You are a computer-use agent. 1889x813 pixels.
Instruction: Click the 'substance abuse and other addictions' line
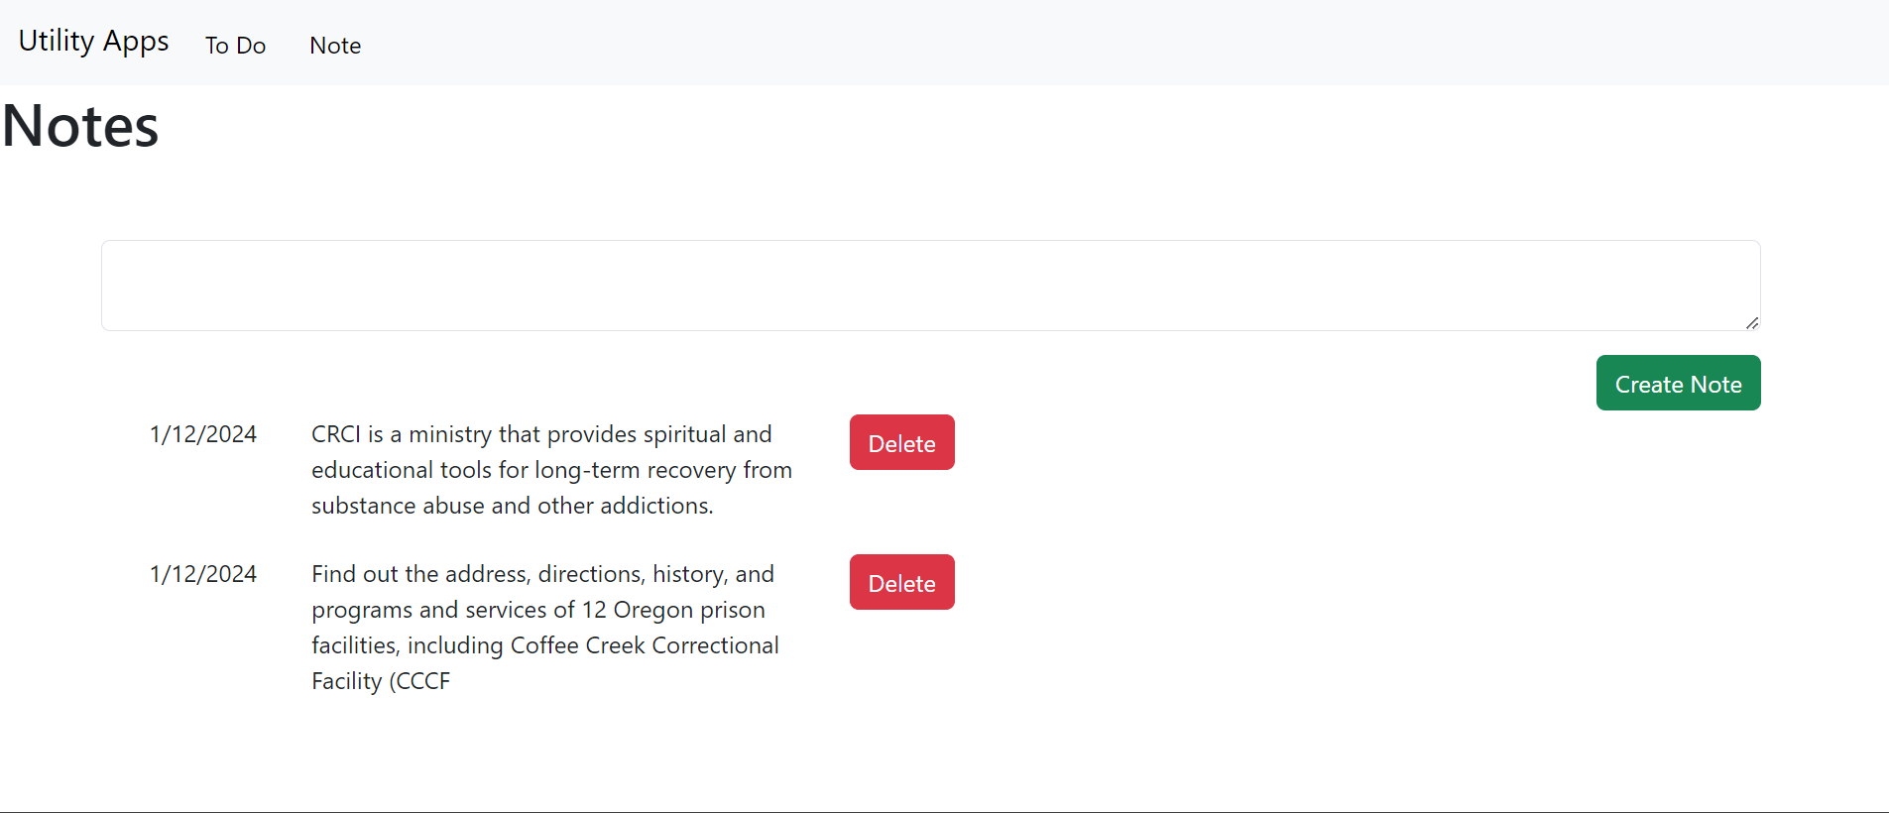point(513,506)
